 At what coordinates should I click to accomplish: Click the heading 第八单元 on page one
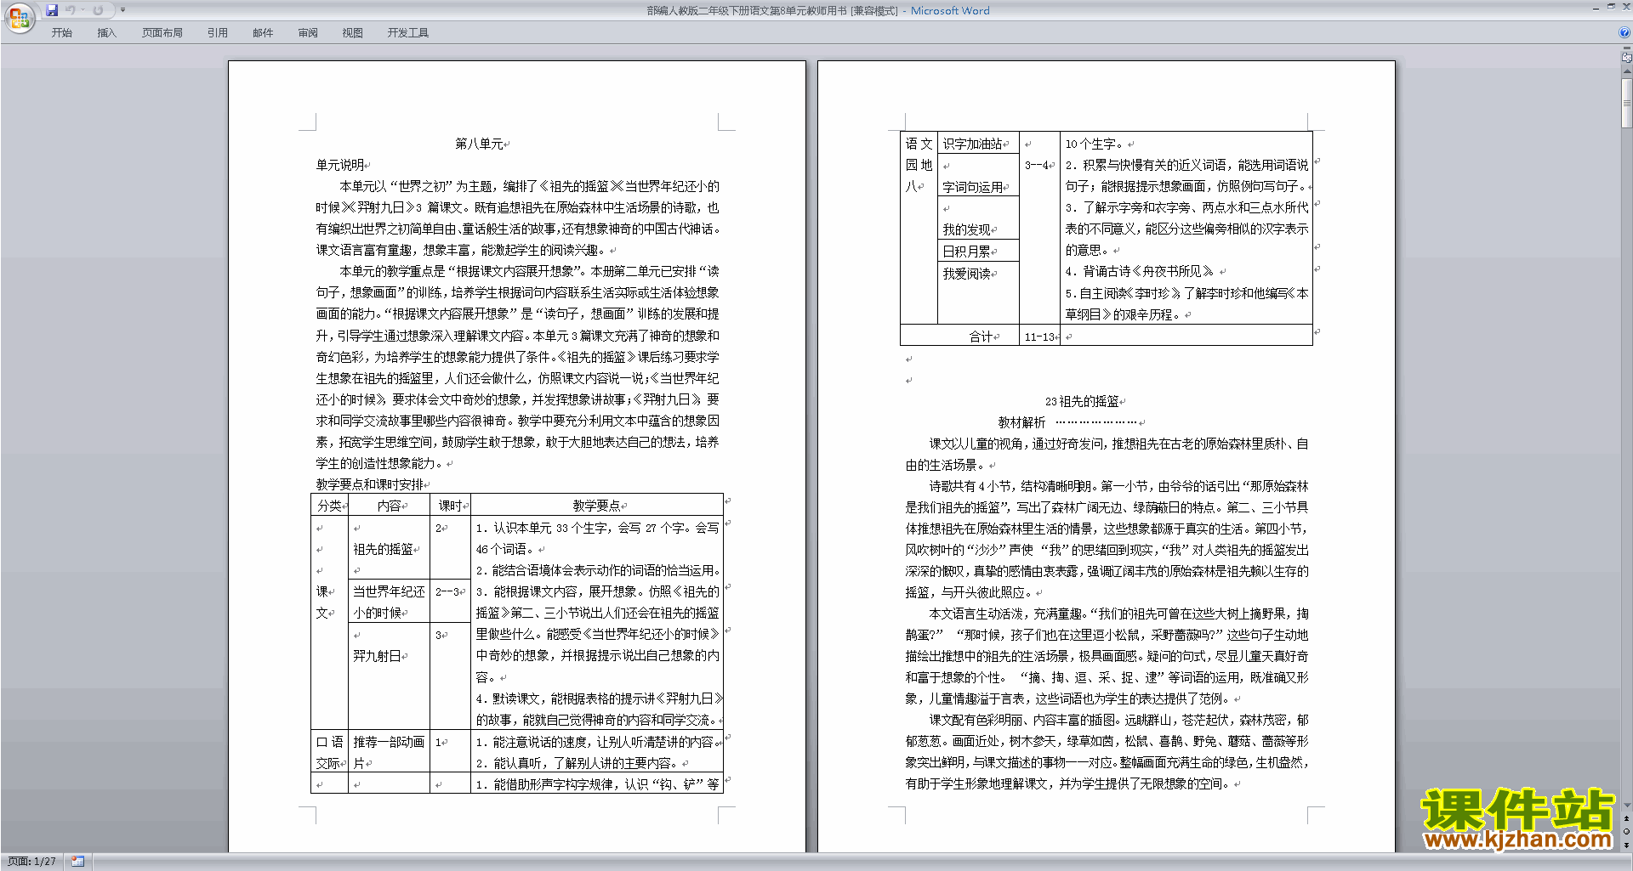(479, 144)
